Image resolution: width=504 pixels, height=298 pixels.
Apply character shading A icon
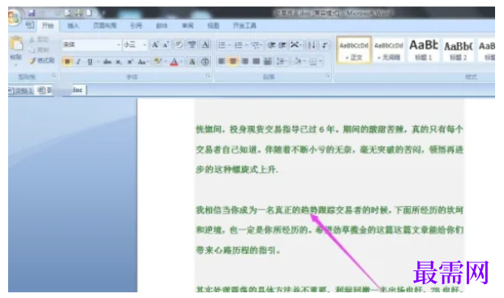pos(192,62)
